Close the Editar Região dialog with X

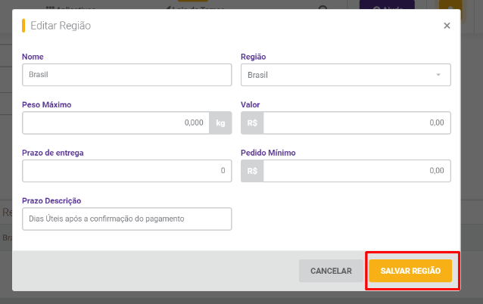coord(447,26)
